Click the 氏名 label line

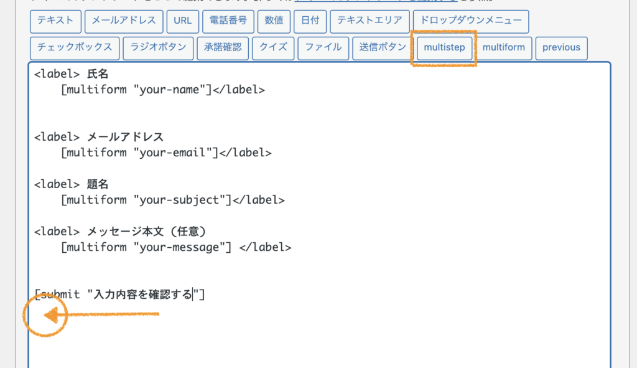click(72, 74)
